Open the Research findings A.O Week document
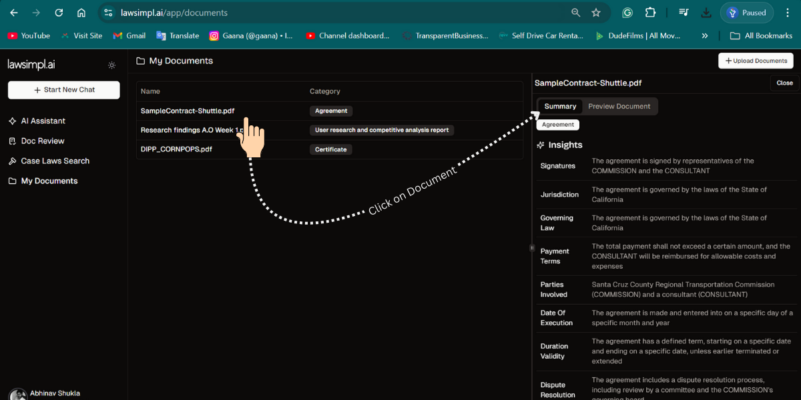The image size is (801, 400). coord(192,130)
